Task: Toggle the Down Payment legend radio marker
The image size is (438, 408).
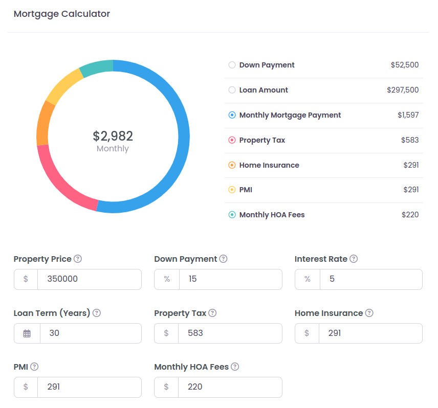Action: click(x=232, y=65)
